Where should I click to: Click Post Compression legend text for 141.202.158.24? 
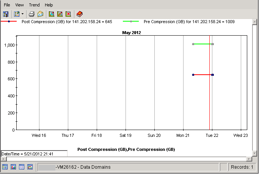click(x=67, y=22)
